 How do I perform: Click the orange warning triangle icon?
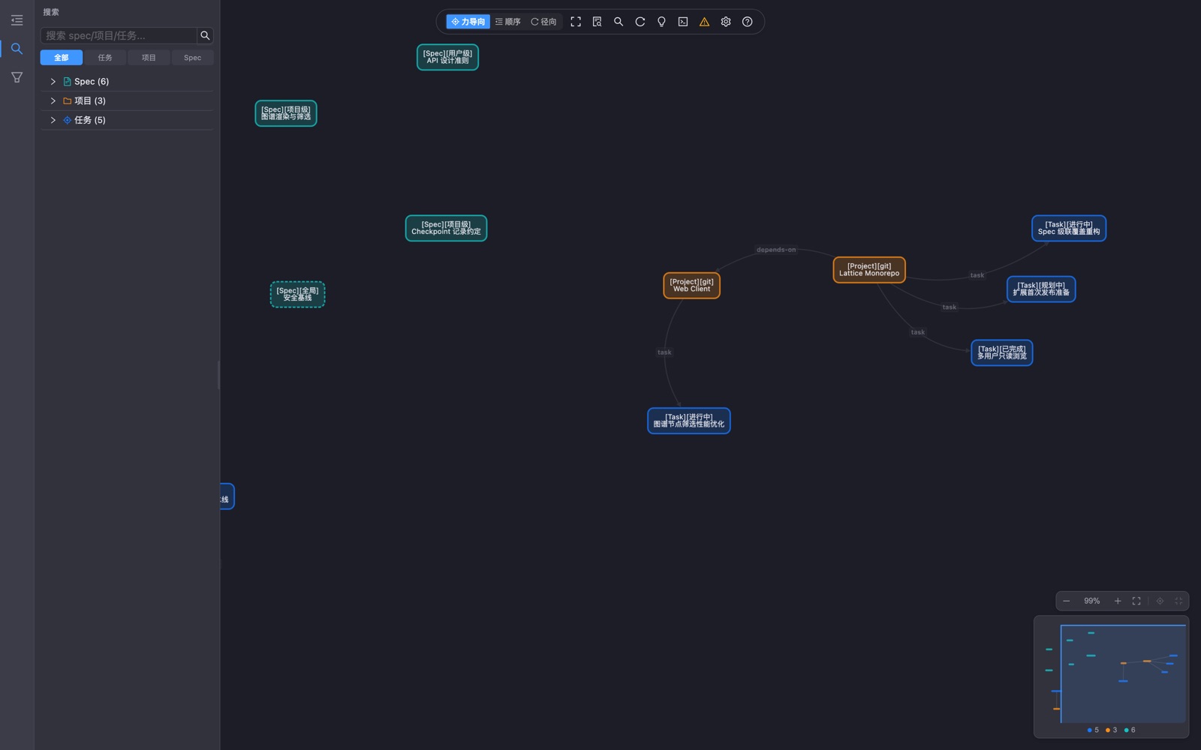coord(704,22)
